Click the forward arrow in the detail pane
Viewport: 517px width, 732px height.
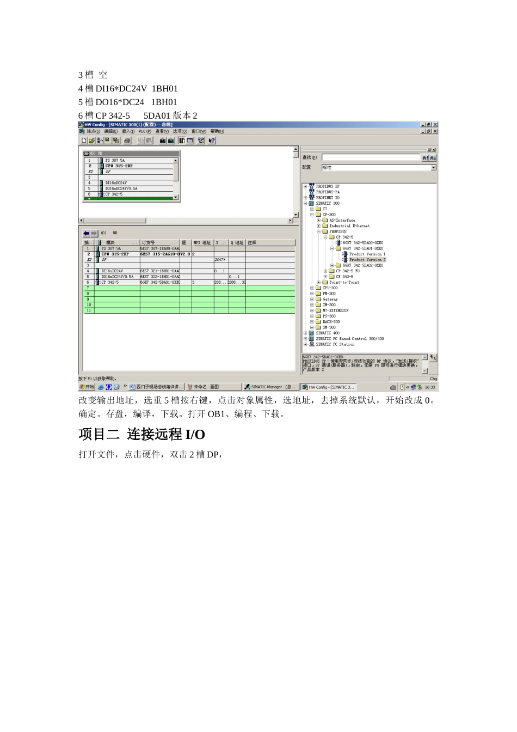pyautogui.click(x=94, y=233)
